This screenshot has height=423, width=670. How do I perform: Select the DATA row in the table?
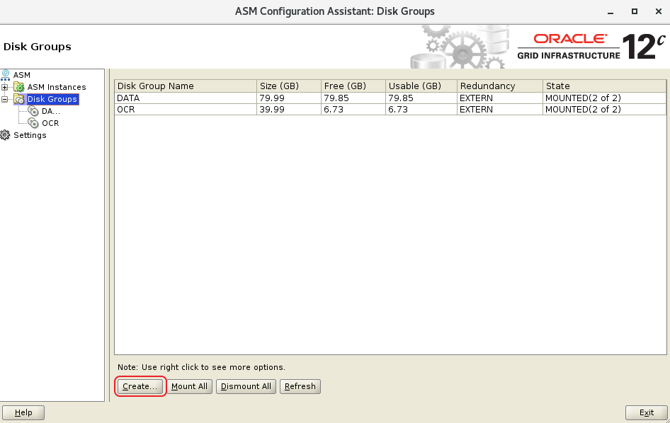(185, 98)
